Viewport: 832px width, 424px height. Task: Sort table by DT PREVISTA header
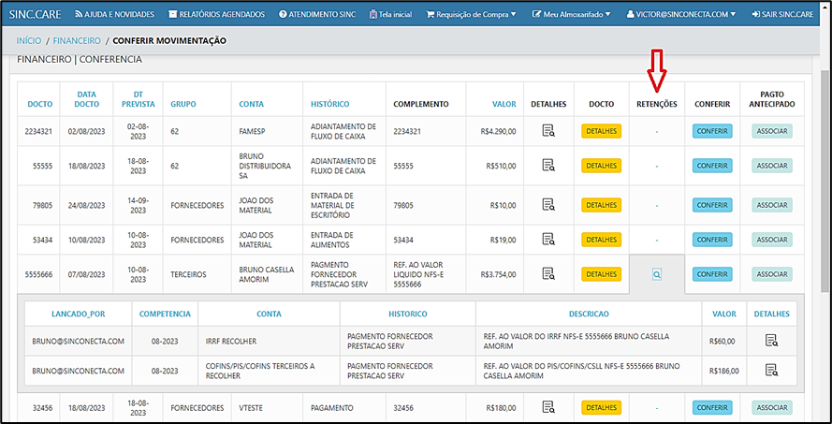point(138,99)
